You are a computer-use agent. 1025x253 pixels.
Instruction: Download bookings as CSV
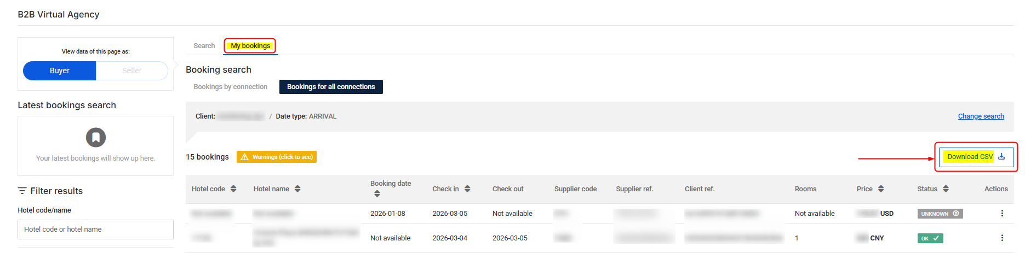tap(976, 157)
